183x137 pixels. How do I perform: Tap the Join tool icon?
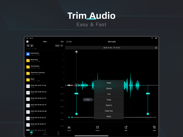pos(154,128)
